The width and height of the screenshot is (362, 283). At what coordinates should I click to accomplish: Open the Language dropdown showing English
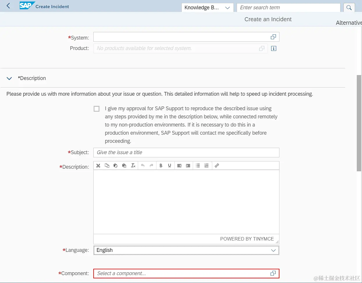(186, 250)
